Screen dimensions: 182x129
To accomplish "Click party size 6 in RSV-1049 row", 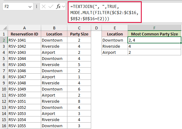I will (79, 89).
